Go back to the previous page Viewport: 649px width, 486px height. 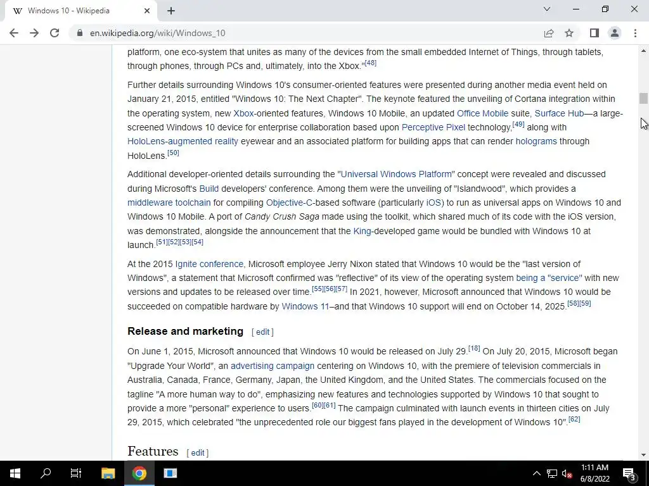[14, 33]
